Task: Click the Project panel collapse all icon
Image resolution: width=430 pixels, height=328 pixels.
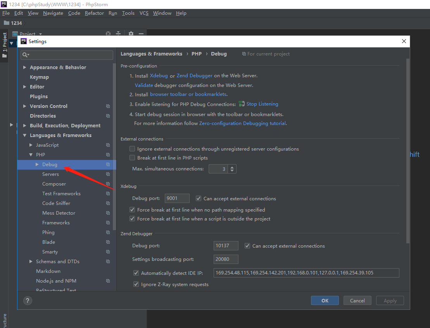Action: pos(118,33)
